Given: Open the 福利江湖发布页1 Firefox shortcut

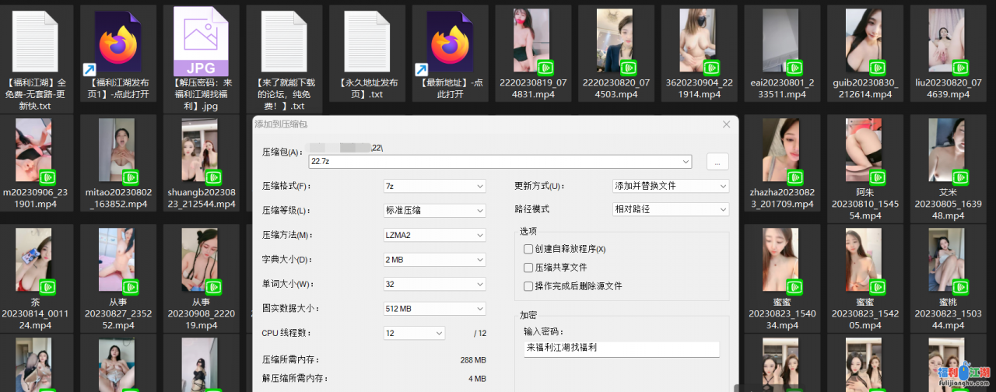Looking at the screenshot, I should (118, 43).
